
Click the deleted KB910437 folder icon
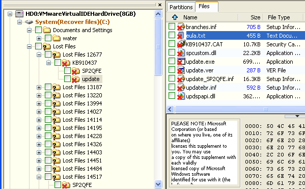click(x=66, y=63)
